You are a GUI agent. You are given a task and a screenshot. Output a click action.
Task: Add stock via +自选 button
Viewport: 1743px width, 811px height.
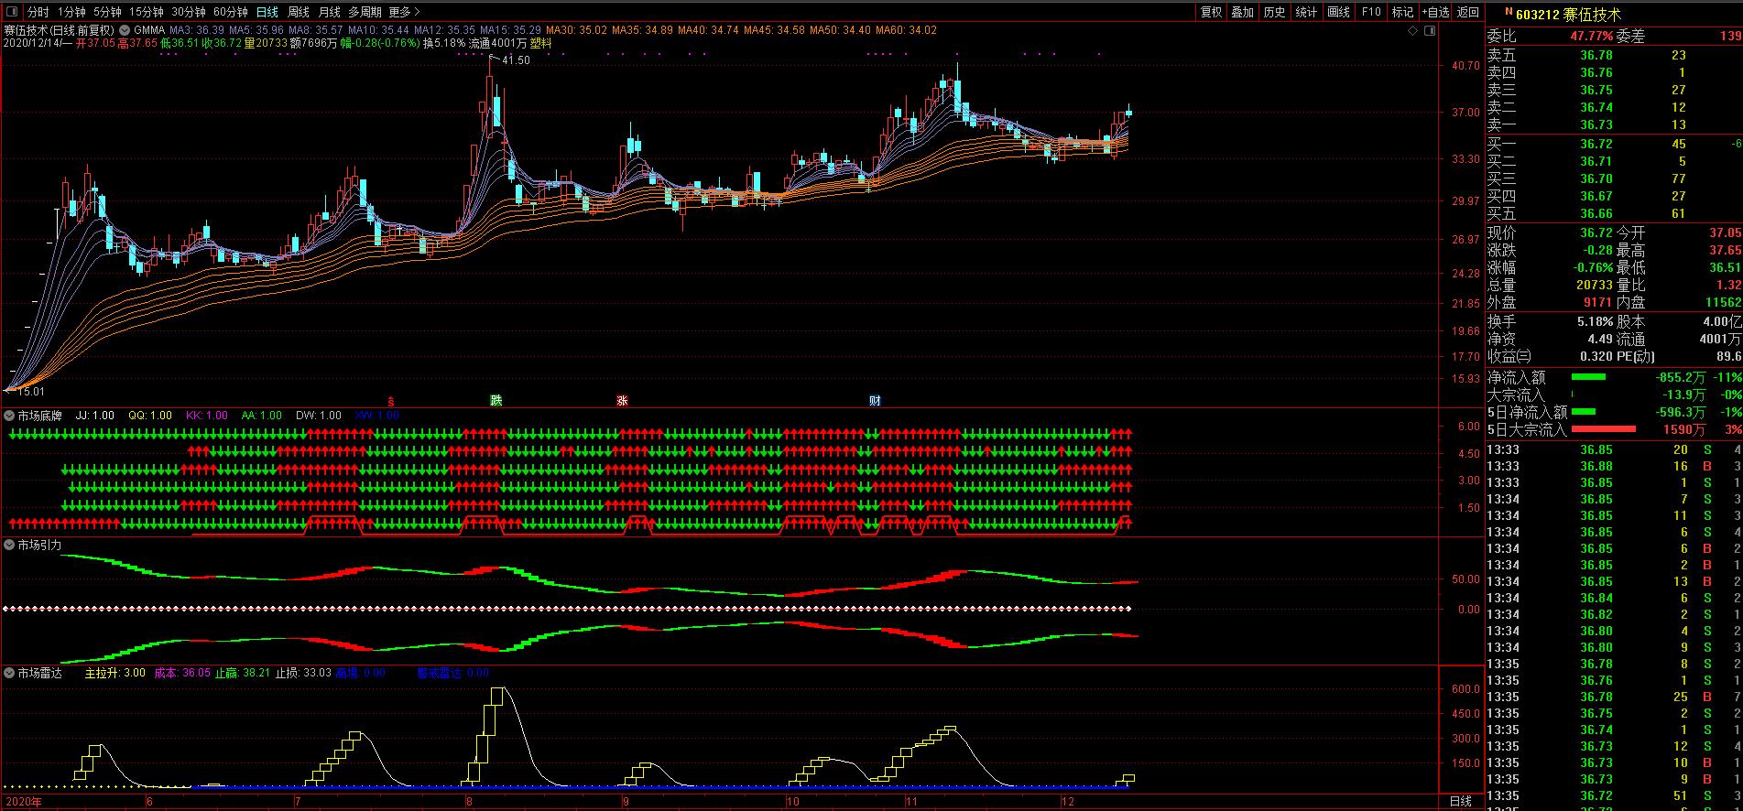coord(1435,12)
